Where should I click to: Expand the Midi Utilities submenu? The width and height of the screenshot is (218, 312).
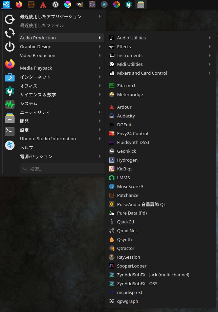(161, 64)
